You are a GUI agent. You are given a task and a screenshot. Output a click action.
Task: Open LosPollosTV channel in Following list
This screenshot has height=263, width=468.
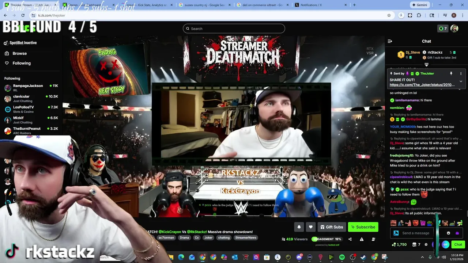(x=31, y=109)
